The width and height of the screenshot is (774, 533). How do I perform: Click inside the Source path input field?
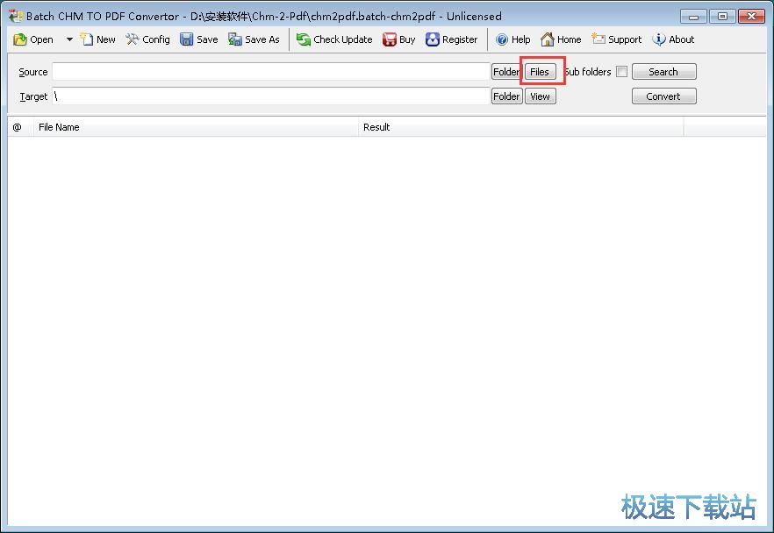click(x=263, y=71)
